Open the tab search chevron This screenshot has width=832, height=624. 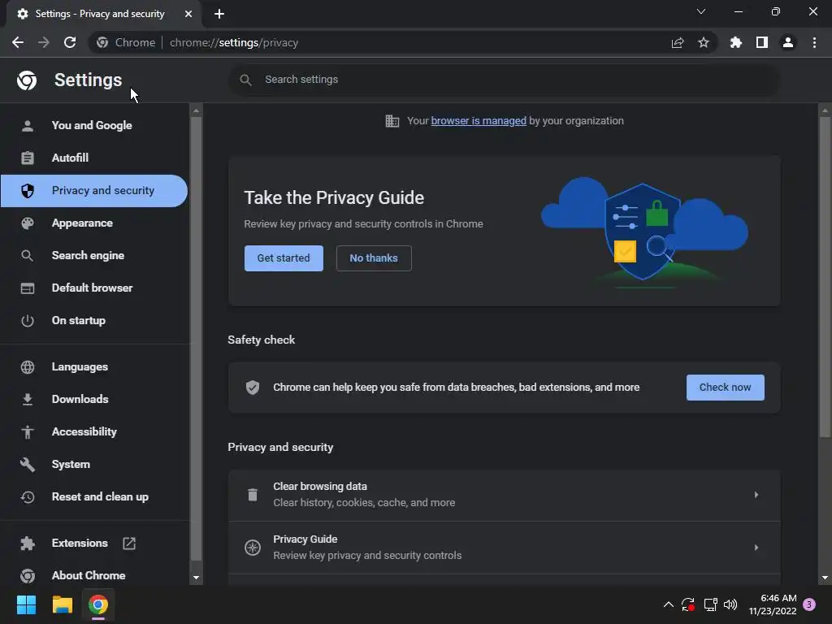tap(701, 11)
